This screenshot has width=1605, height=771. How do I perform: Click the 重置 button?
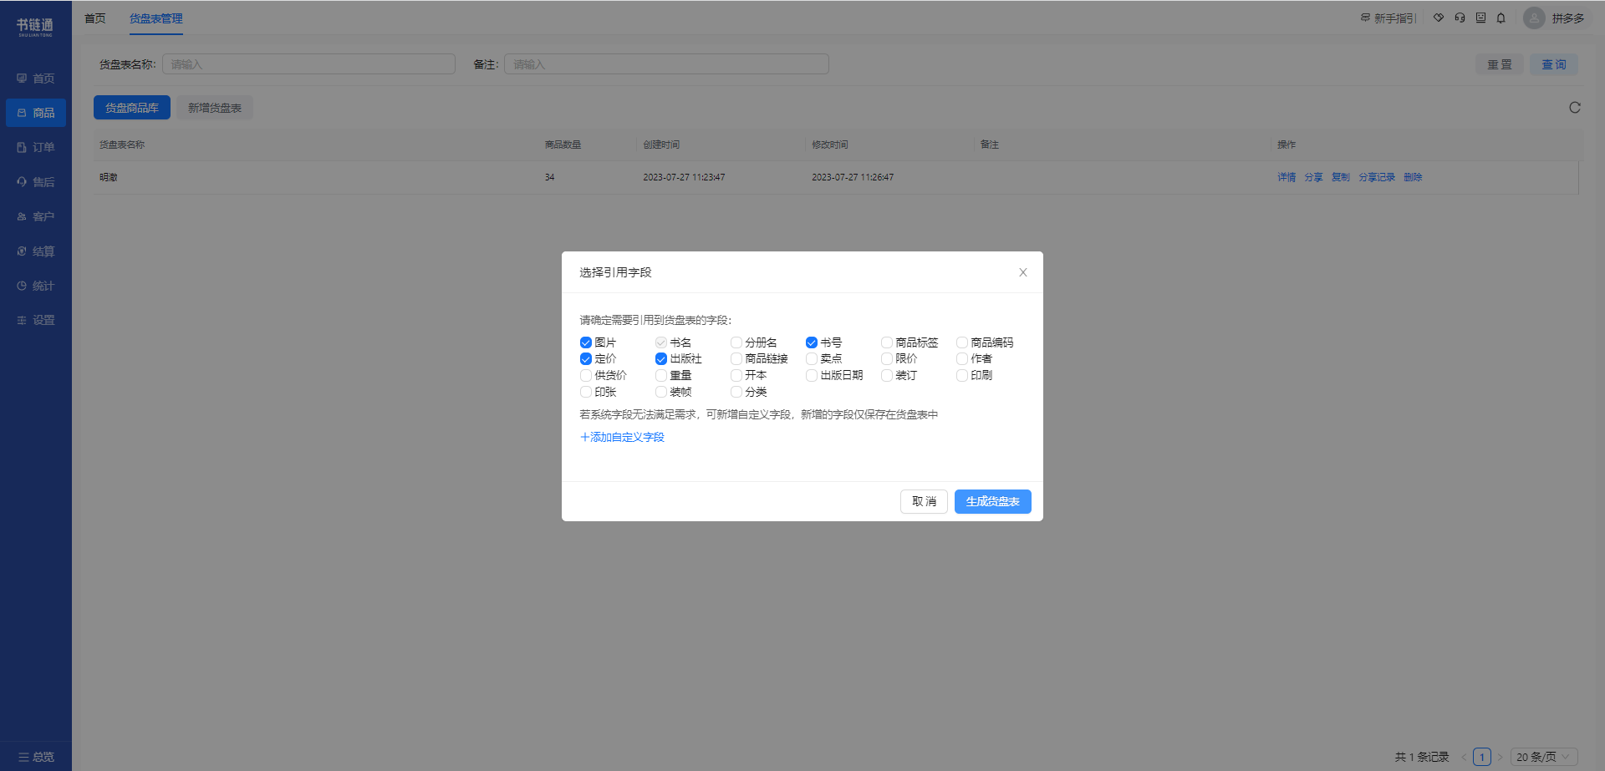pos(1500,64)
